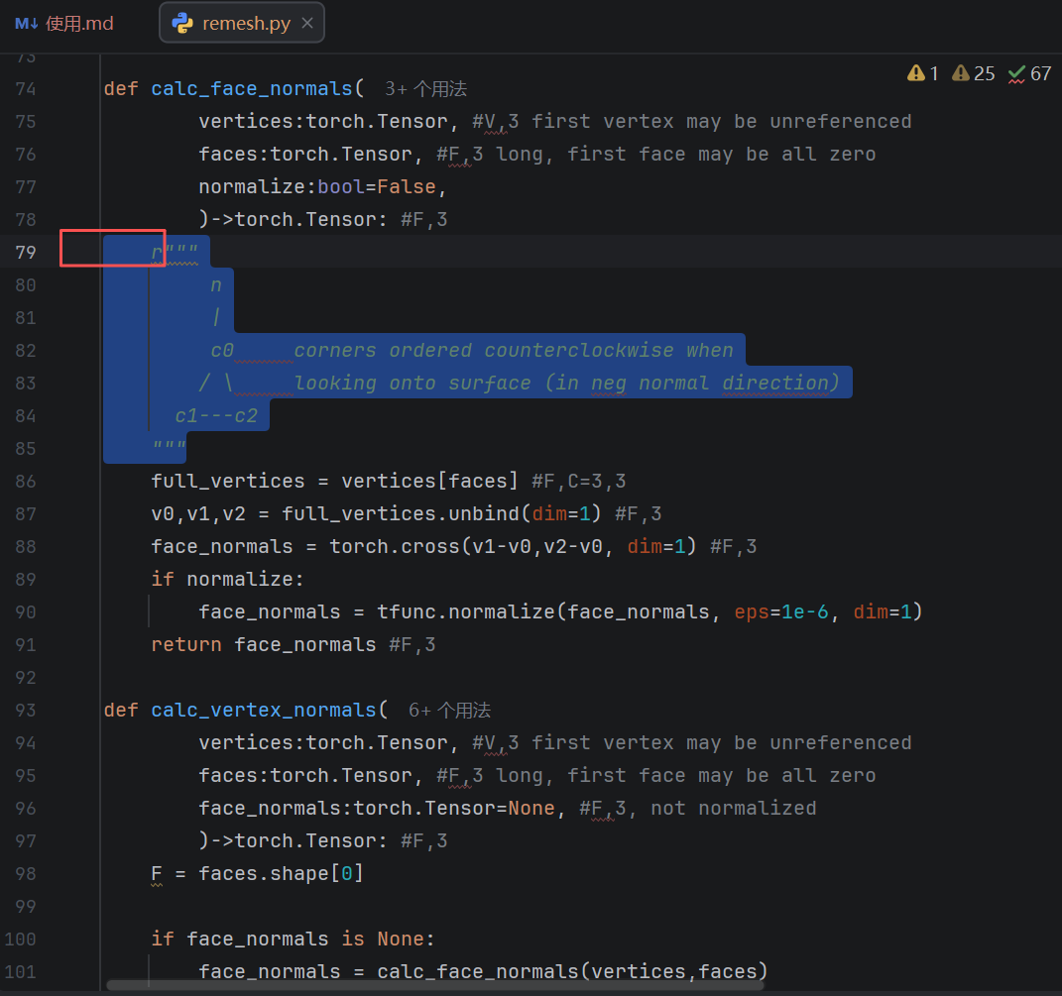Open the '3+ 个用法' usages hint
The image size is (1062, 996).
(426, 89)
